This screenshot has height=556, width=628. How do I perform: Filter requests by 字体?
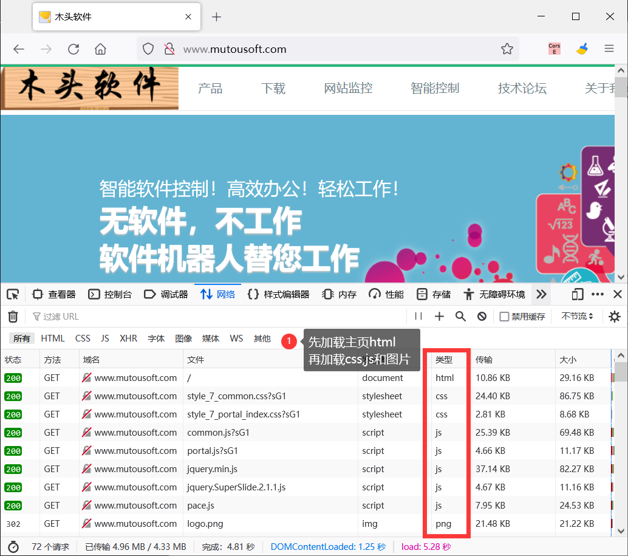pos(156,338)
